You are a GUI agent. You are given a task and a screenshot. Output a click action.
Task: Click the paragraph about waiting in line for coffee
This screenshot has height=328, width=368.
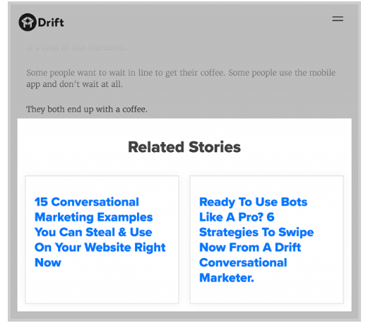181,78
